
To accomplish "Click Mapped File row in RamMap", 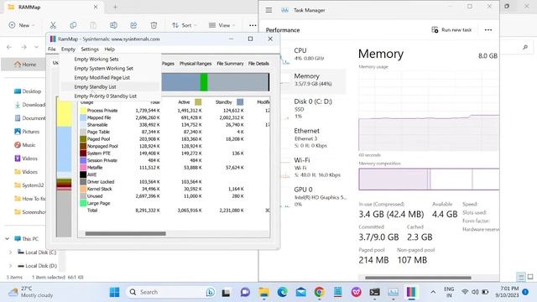I will pyautogui.click(x=175, y=117).
